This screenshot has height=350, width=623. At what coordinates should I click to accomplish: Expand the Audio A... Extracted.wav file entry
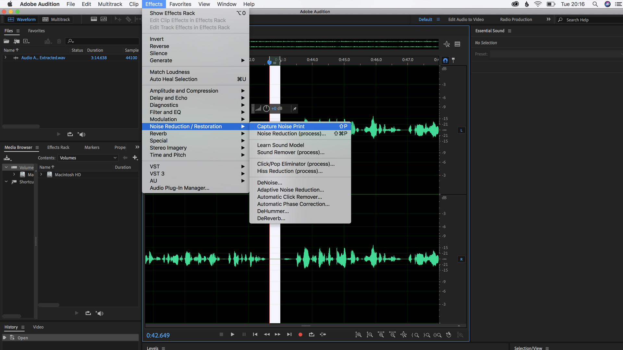(x=6, y=58)
